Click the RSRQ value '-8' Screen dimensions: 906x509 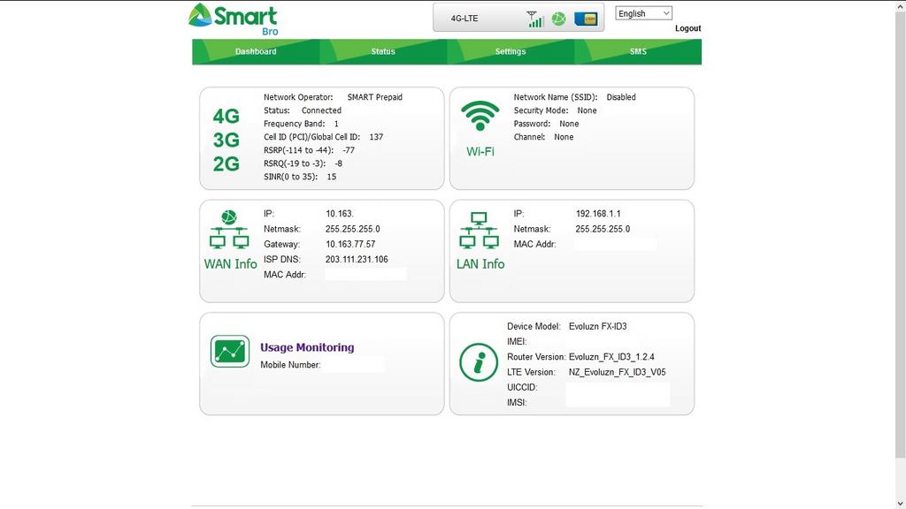tap(339, 163)
